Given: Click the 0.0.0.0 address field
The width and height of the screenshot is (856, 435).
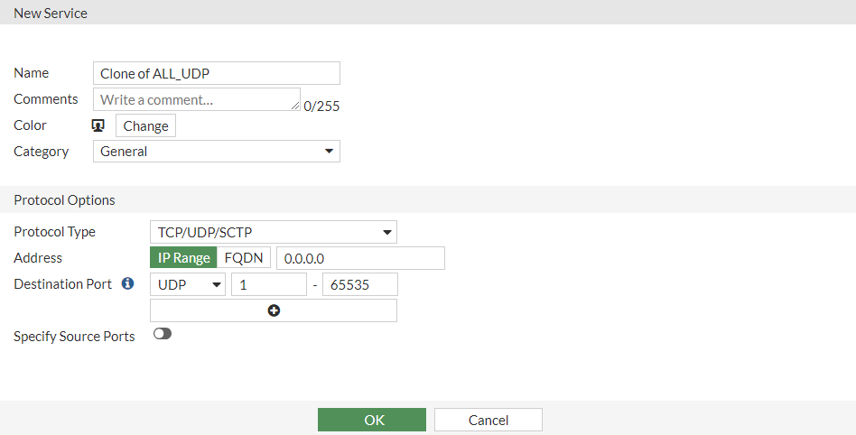Looking at the screenshot, I should 360,258.
